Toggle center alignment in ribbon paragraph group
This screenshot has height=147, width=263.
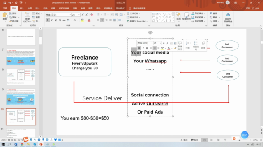pyautogui.click(x=102, y=20)
